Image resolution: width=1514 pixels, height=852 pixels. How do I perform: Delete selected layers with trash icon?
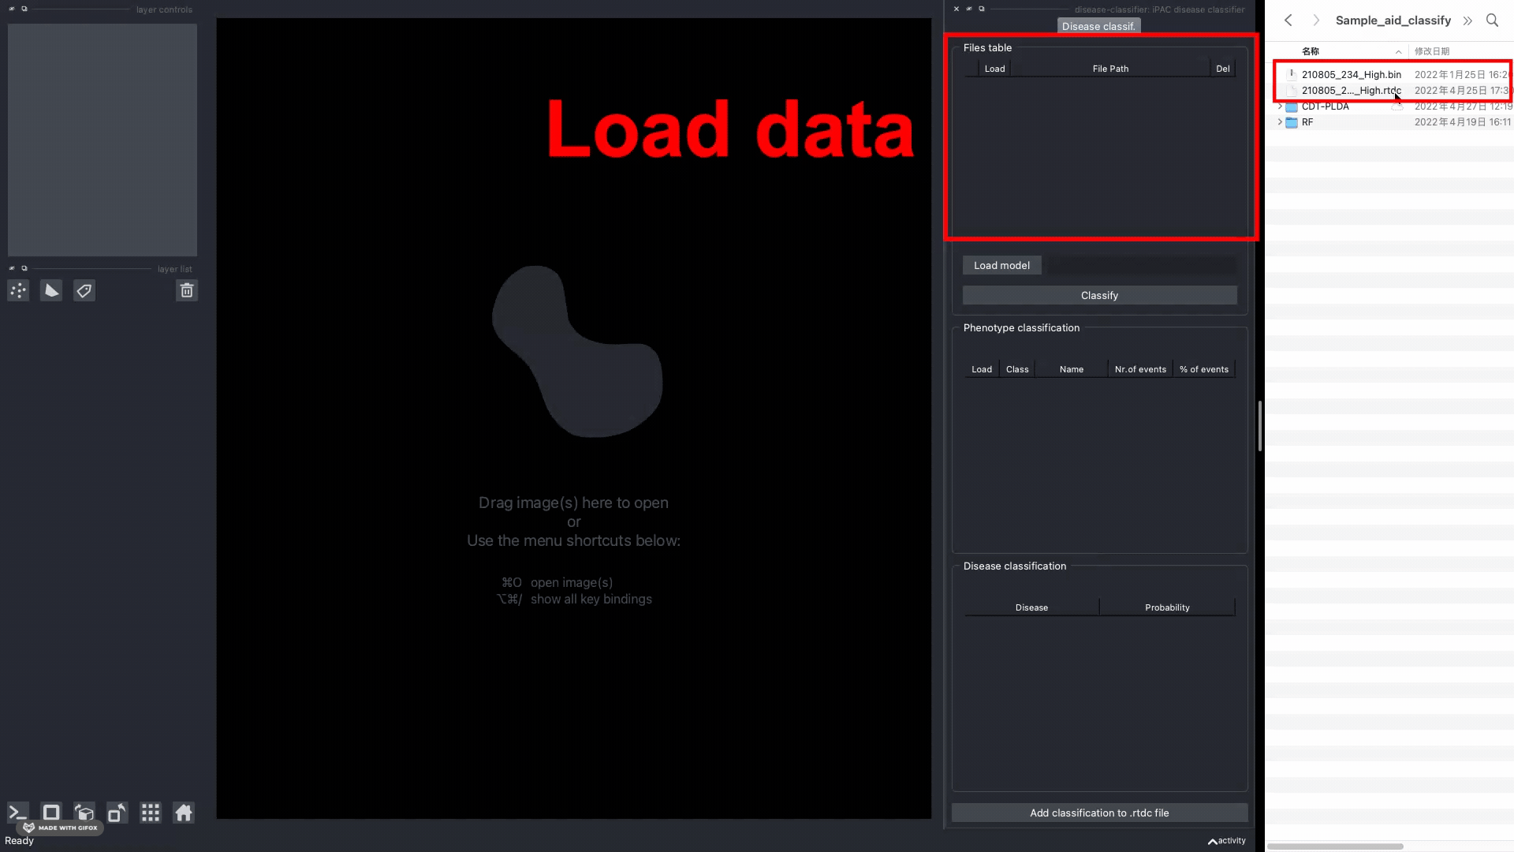click(187, 291)
